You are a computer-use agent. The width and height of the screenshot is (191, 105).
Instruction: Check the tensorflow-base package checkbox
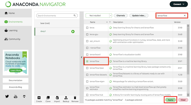click(87, 68)
